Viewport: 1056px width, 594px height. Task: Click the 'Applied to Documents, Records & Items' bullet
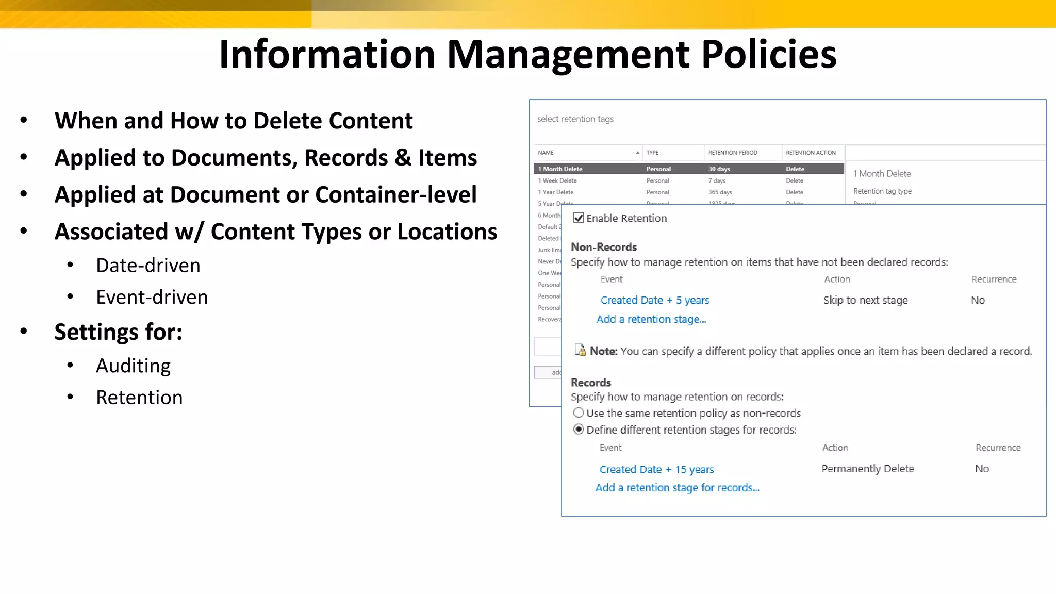pos(266,158)
